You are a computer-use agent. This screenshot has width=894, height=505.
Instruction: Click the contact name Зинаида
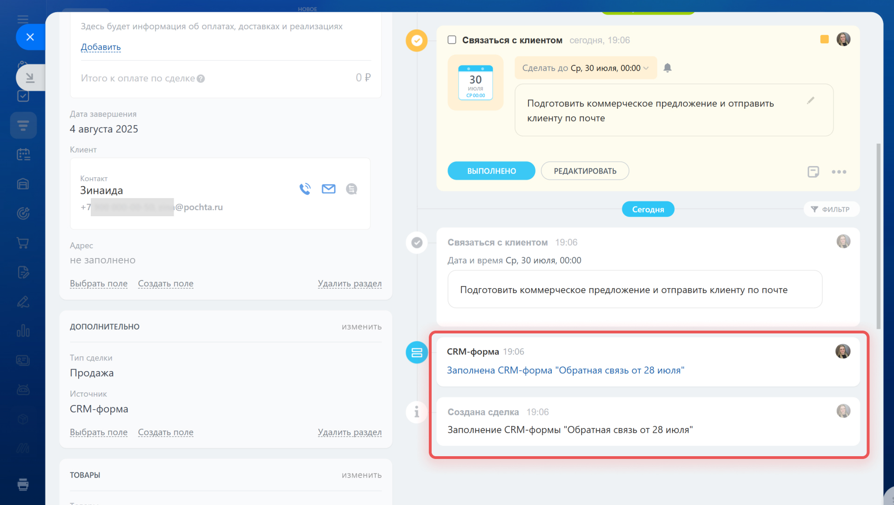[x=102, y=191]
